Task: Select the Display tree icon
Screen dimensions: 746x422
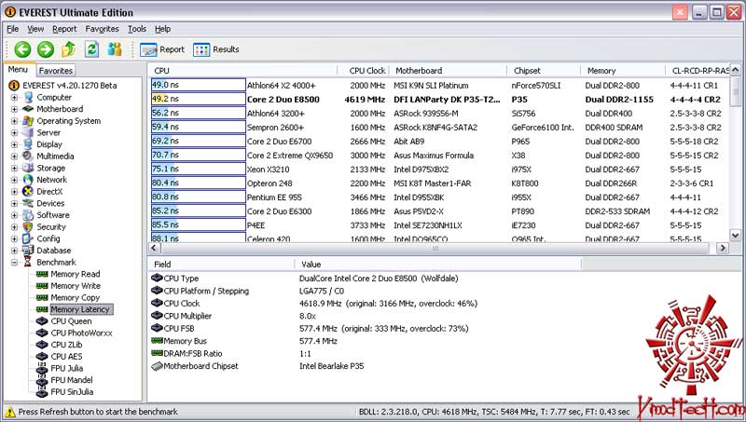Action: [x=29, y=144]
